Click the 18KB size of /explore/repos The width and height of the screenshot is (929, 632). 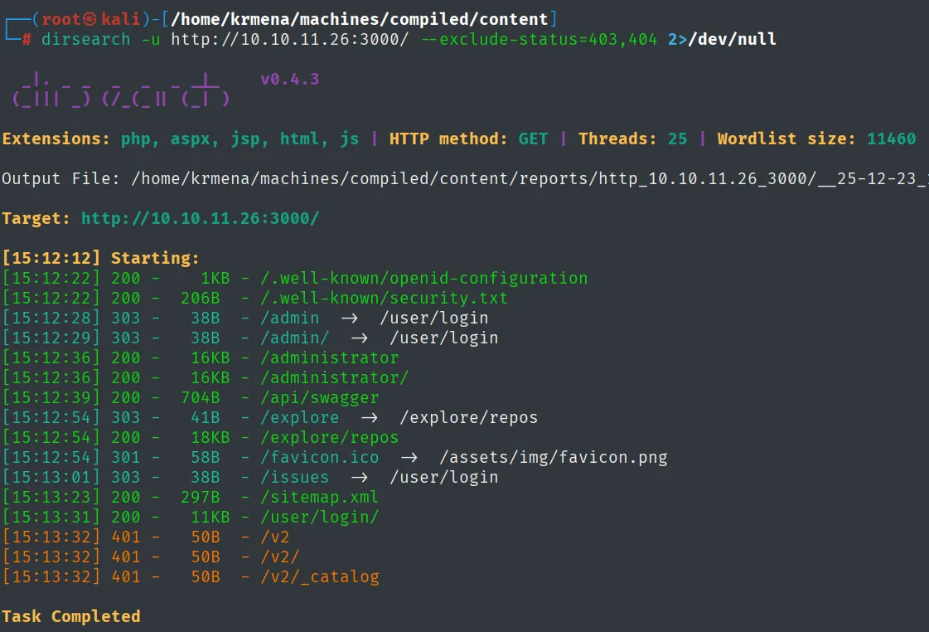point(210,437)
